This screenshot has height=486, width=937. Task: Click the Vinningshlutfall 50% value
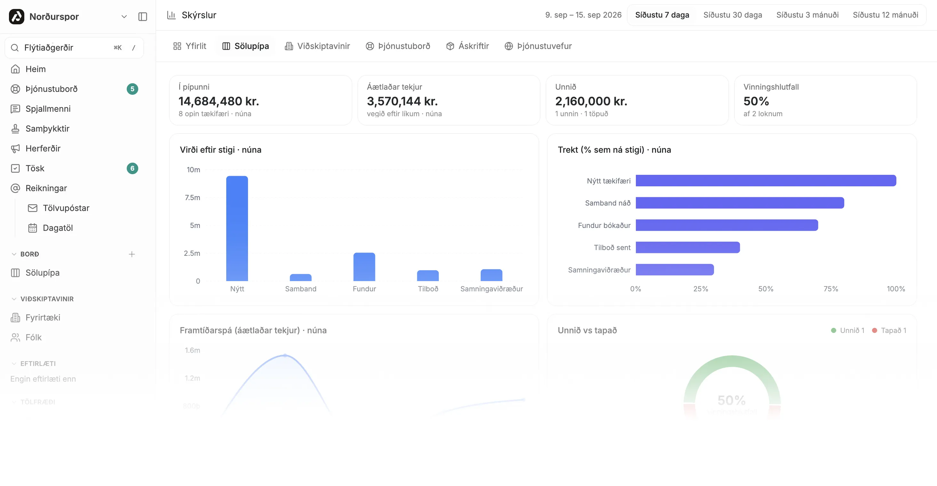pos(756,101)
